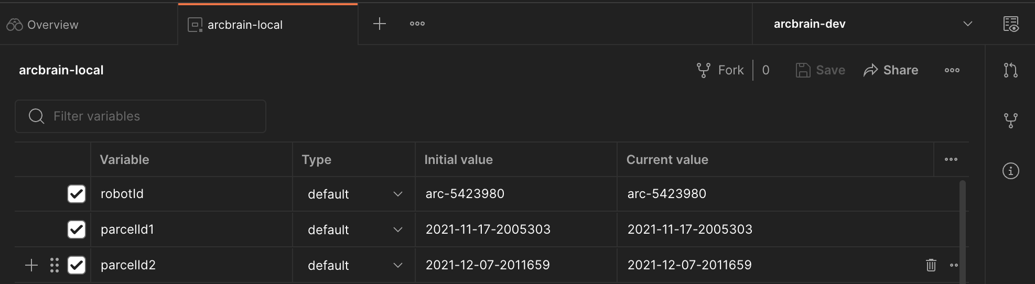1035x284 pixels.
Task: Share the arcbrain-local environment
Action: (x=891, y=70)
